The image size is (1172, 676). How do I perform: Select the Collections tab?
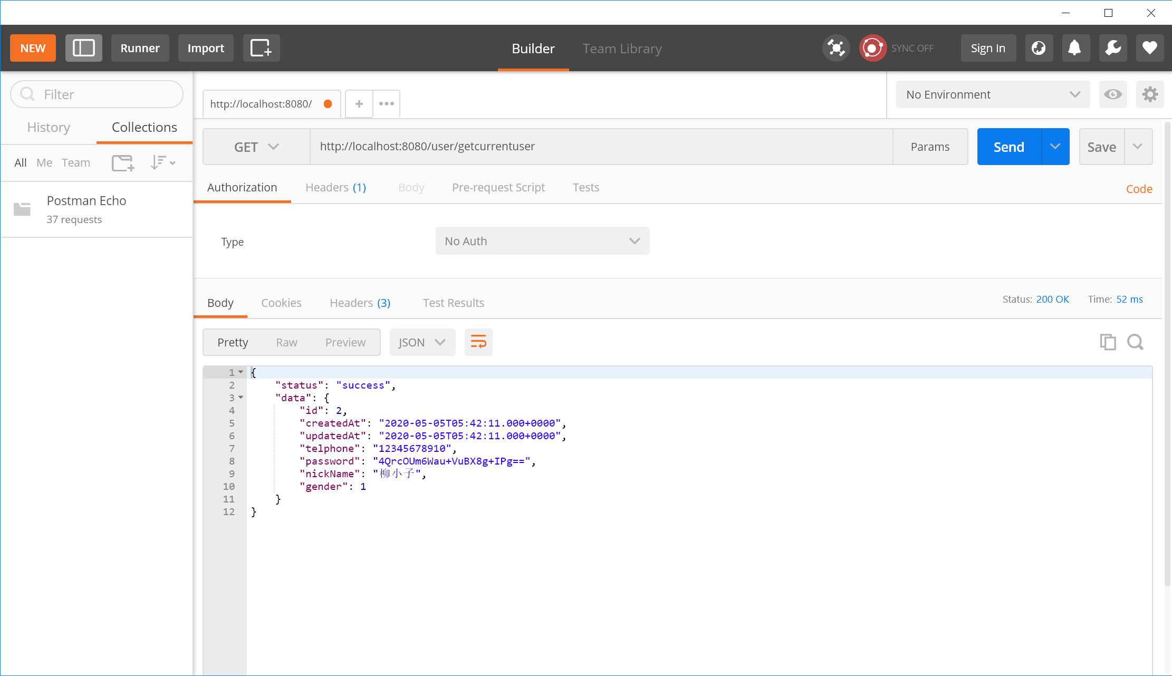pos(145,127)
